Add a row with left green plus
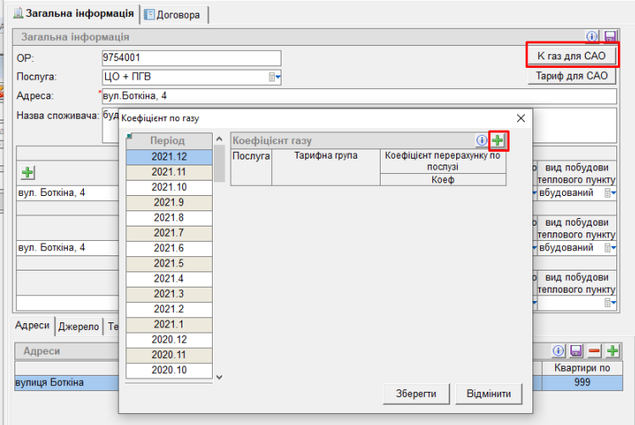635x425 pixels. point(27,173)
